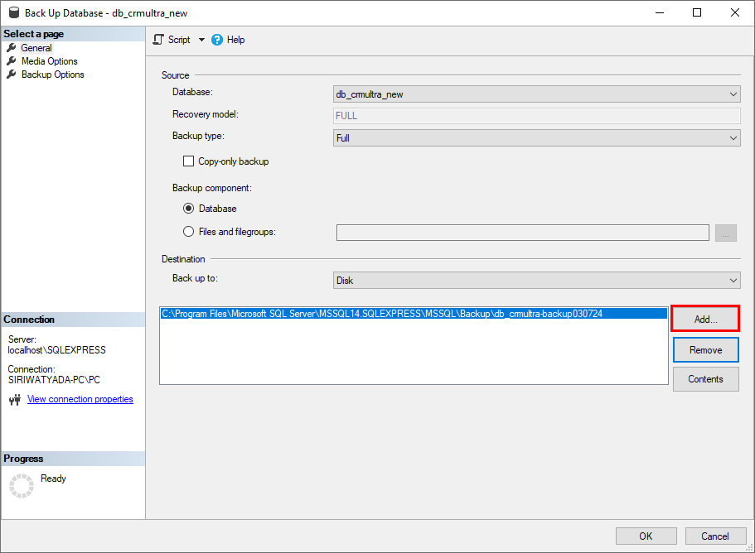Click the Media Options wrench icon
The height and width of the screenshot is (553, 755).
[x=12, y=61]
